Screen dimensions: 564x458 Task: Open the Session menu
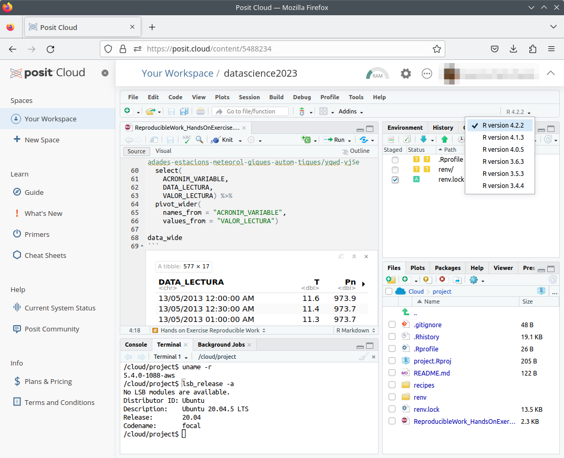pos(249,97)
